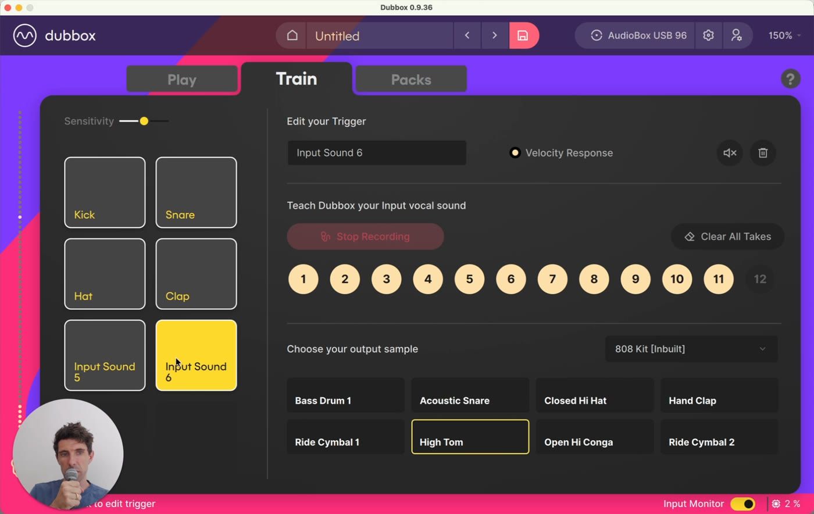This screenshot has height=514, width=814.
Task: Select take number 6
Action: click(511, 279)
